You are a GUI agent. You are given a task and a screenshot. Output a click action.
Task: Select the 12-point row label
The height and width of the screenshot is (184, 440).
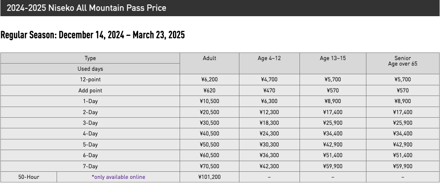click(90, 79)
